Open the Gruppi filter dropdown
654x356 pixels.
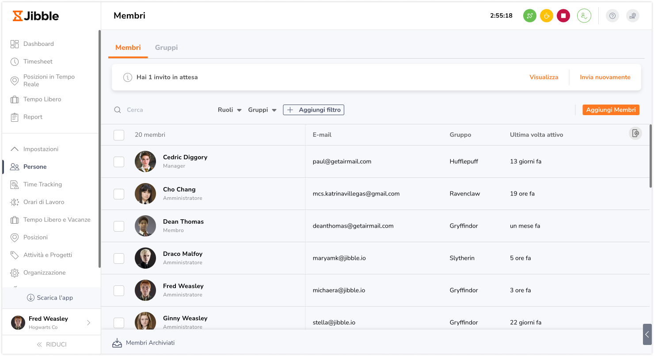coord(262,110)
